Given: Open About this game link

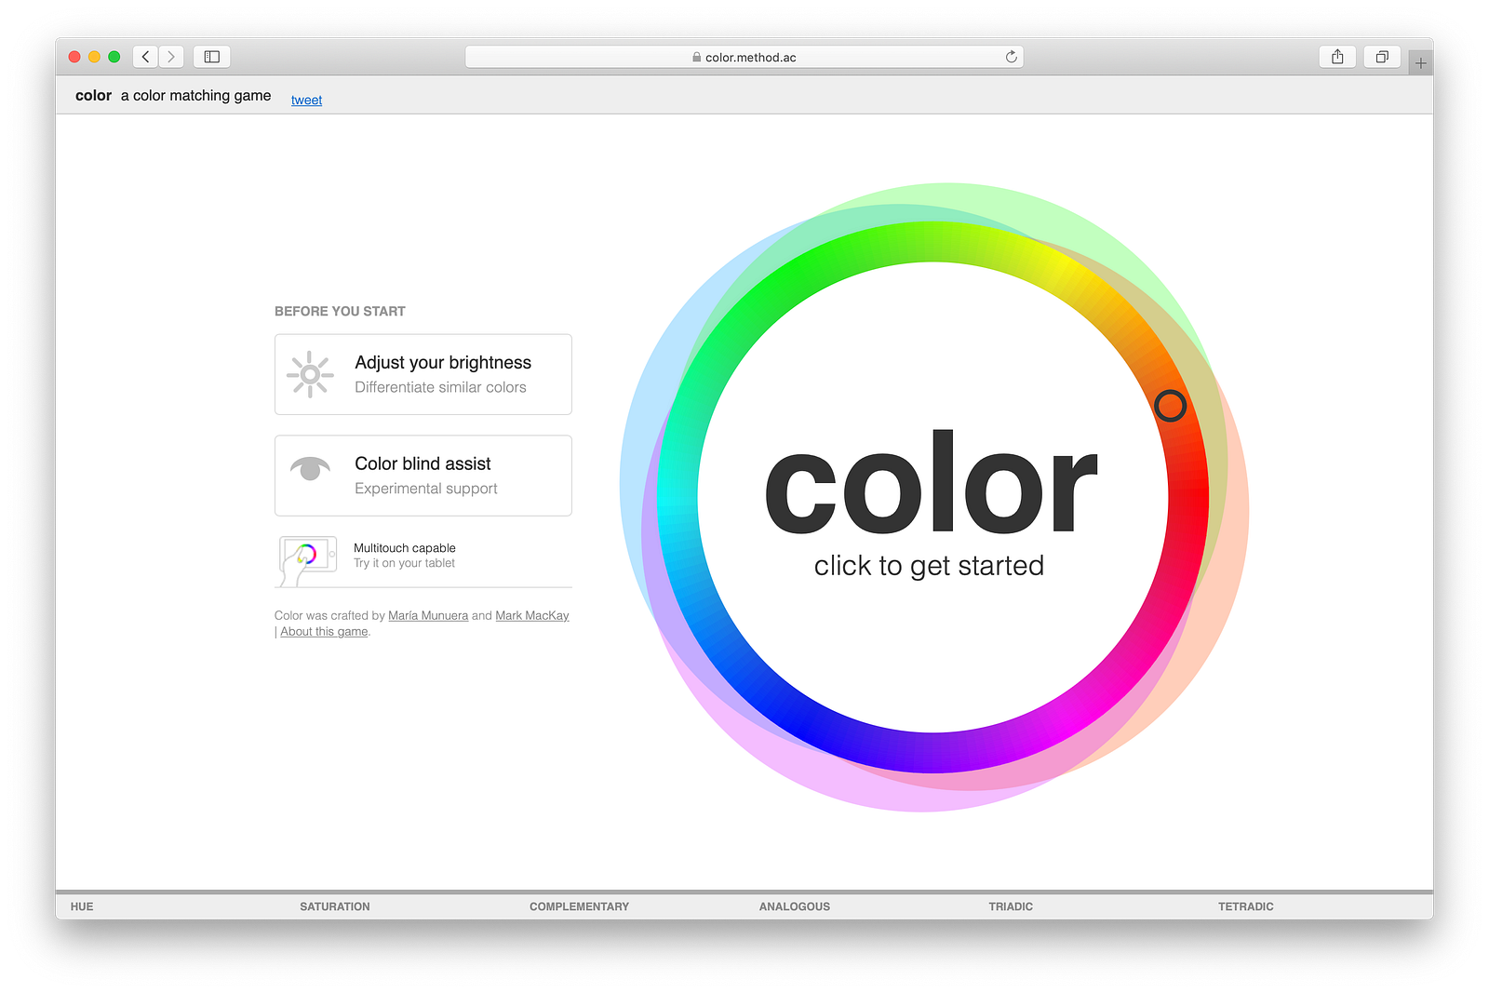Looking at the screenshot, I should [x=324, y=631].
